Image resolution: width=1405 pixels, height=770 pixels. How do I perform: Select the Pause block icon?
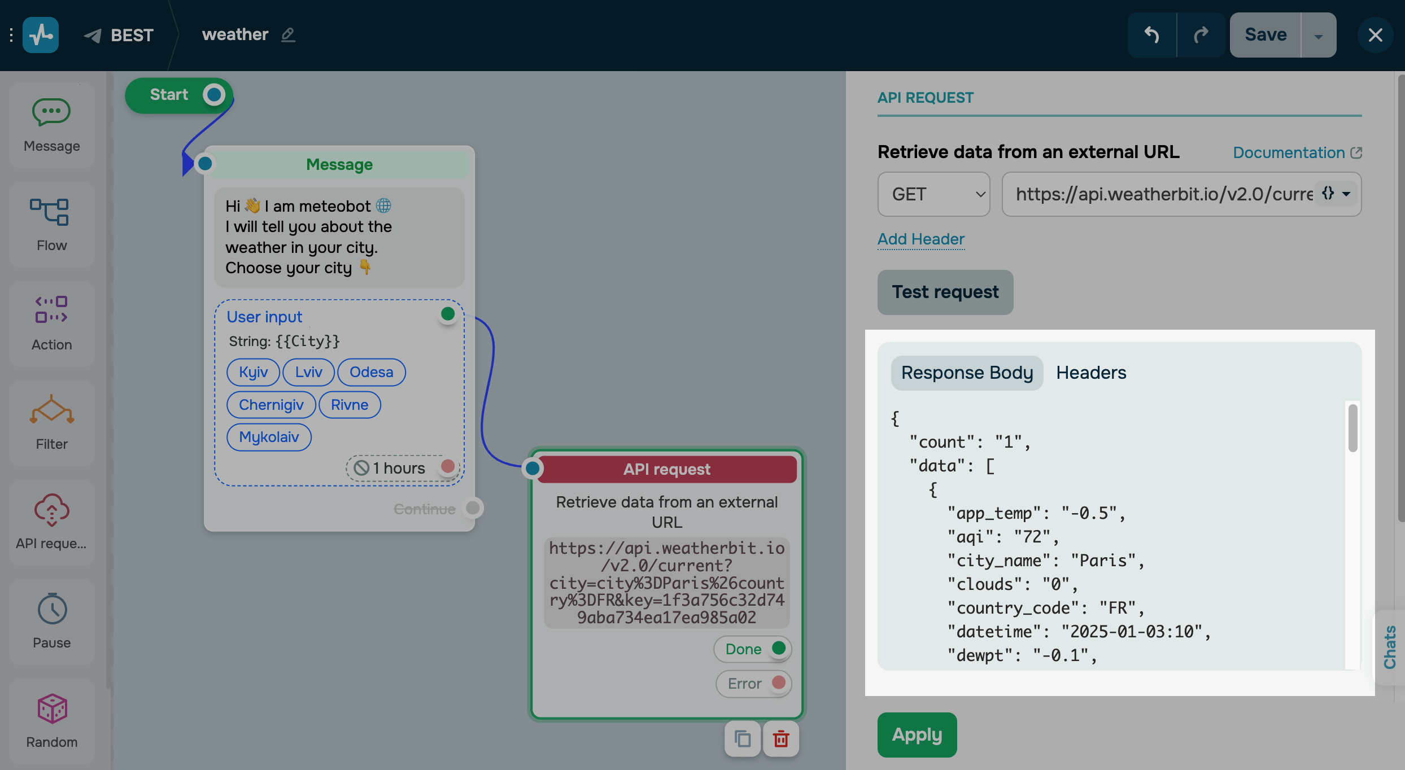click(52, 609)
